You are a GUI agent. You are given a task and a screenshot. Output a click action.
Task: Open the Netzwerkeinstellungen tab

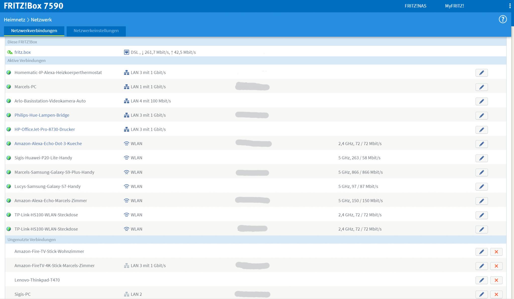(x=96, y=31)
